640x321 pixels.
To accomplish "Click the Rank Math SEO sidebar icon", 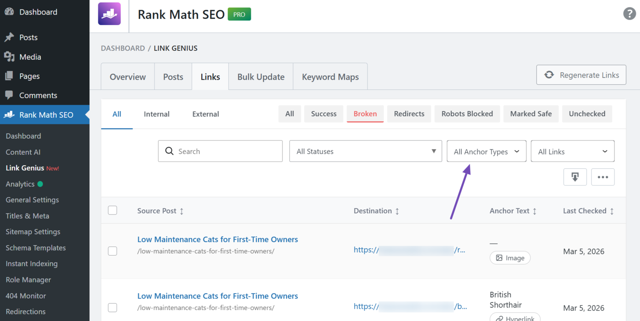I will coord(9,115).
